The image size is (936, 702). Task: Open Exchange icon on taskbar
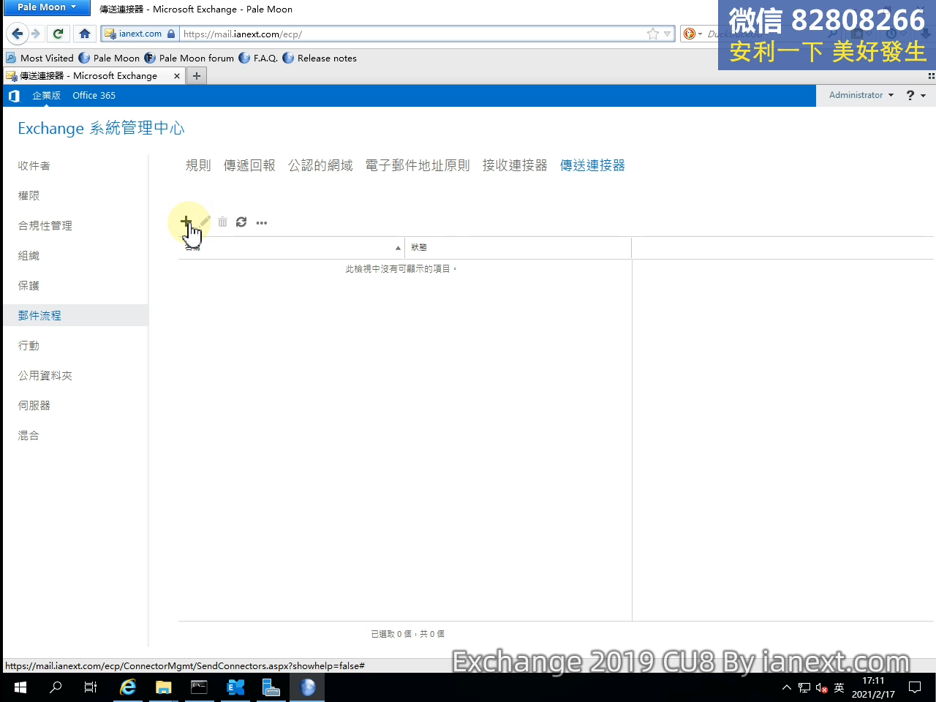tap(235, 687)
